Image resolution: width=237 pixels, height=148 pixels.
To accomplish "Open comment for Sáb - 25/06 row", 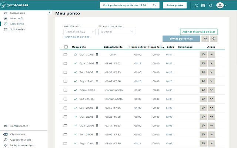I will [203, 99].
